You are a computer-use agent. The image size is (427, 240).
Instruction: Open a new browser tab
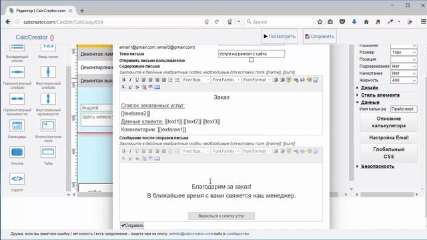(x=82, y=11)
